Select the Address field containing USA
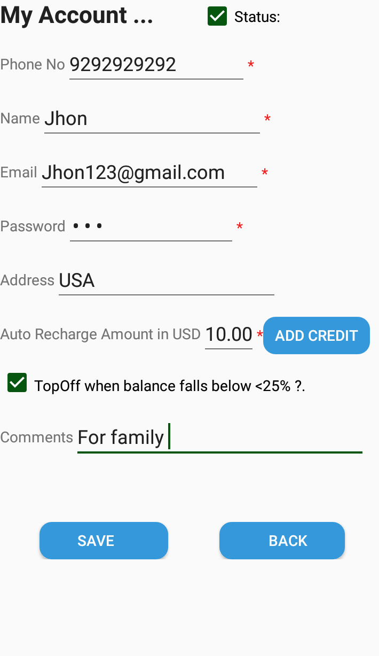 pos(166,281)
